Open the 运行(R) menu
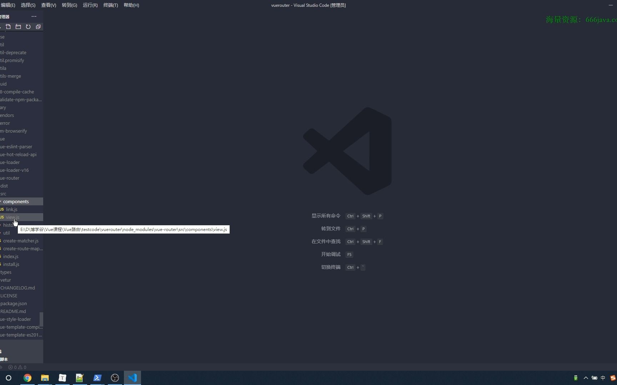 pyautogui.click(x=90, y=5)
